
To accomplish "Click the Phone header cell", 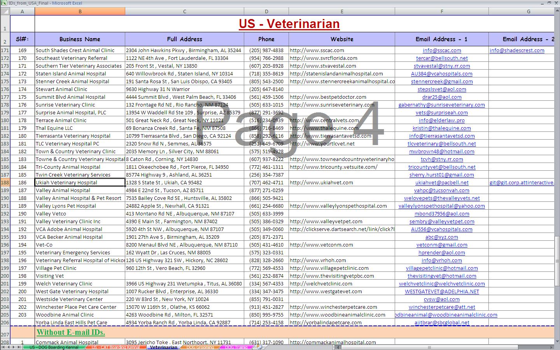I will 266,39.
